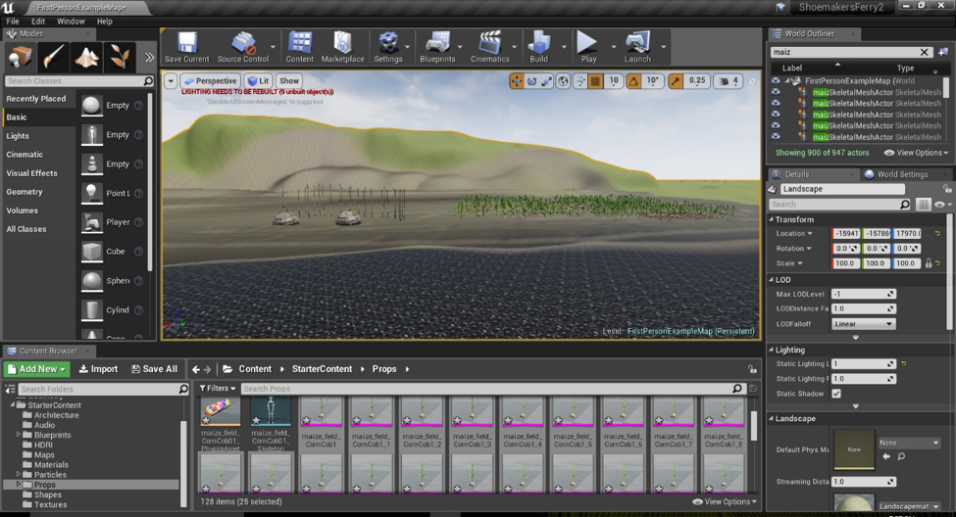Clear the maiz outliner search

[925, 52]
